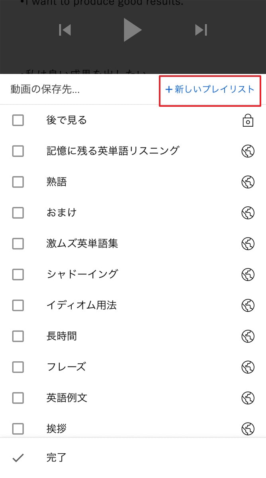Select the 激ムズ英単語集 checkbox
266x478 pixels.
coord(18,243)
